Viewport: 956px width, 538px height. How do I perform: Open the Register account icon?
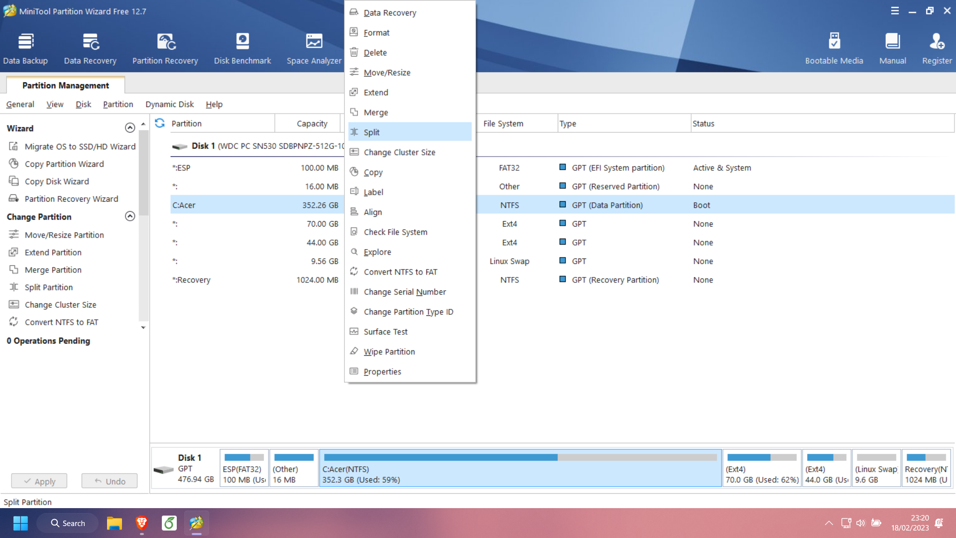click(x=937, y=49)
